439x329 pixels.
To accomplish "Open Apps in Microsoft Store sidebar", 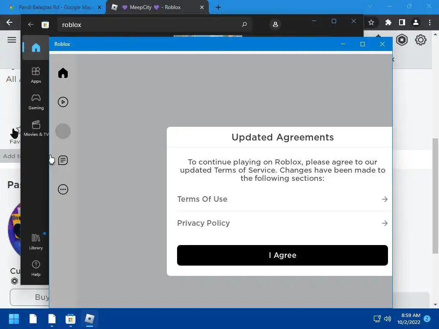I will click(x=36, y=75).
